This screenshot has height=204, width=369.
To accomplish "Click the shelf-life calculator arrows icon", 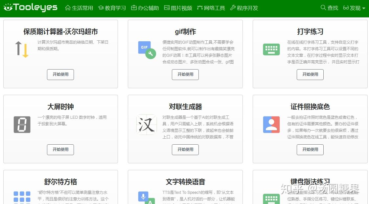I will [22, 50].
